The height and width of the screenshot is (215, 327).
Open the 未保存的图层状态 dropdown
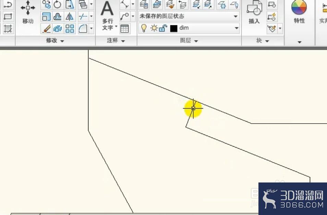point(189,16)
